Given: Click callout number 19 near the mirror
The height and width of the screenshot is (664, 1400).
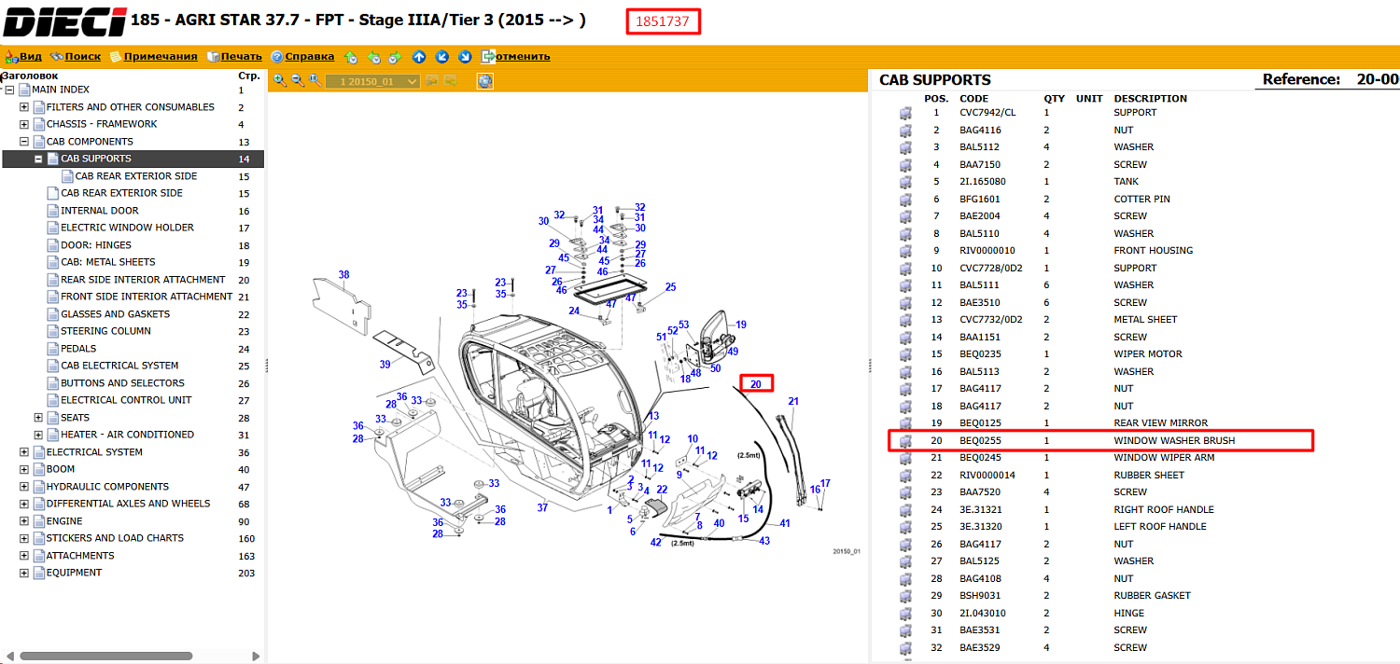Looking at the screenshot, I should (741, 325).
